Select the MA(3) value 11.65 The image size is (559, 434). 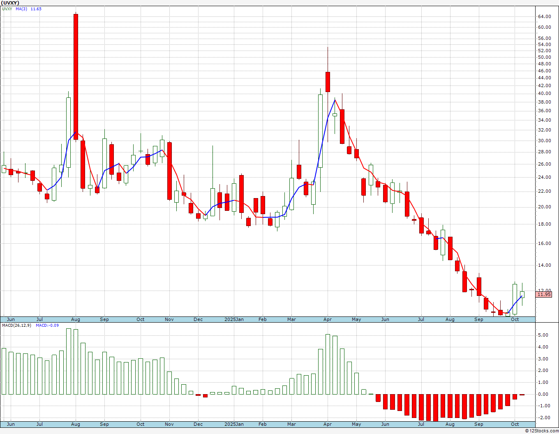(36, 9)
